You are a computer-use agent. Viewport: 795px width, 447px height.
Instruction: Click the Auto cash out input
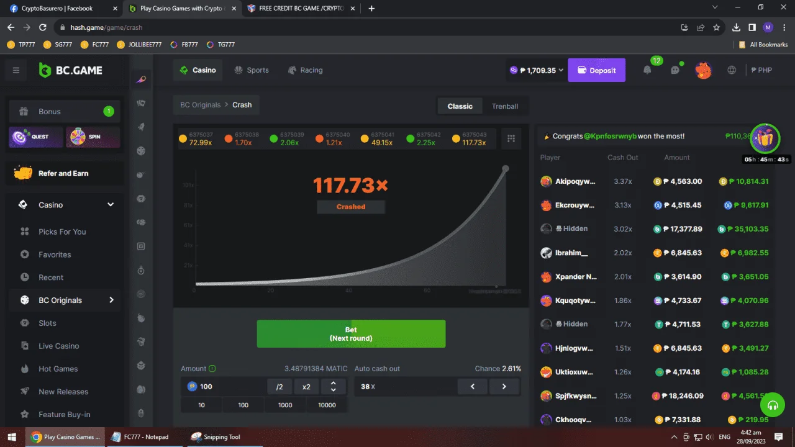point(405,387)
